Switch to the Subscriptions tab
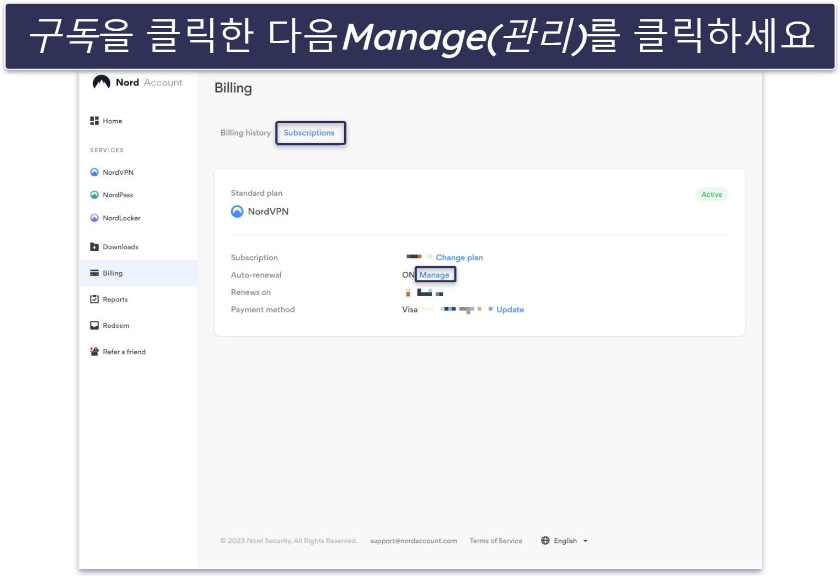 coord(309,133)
